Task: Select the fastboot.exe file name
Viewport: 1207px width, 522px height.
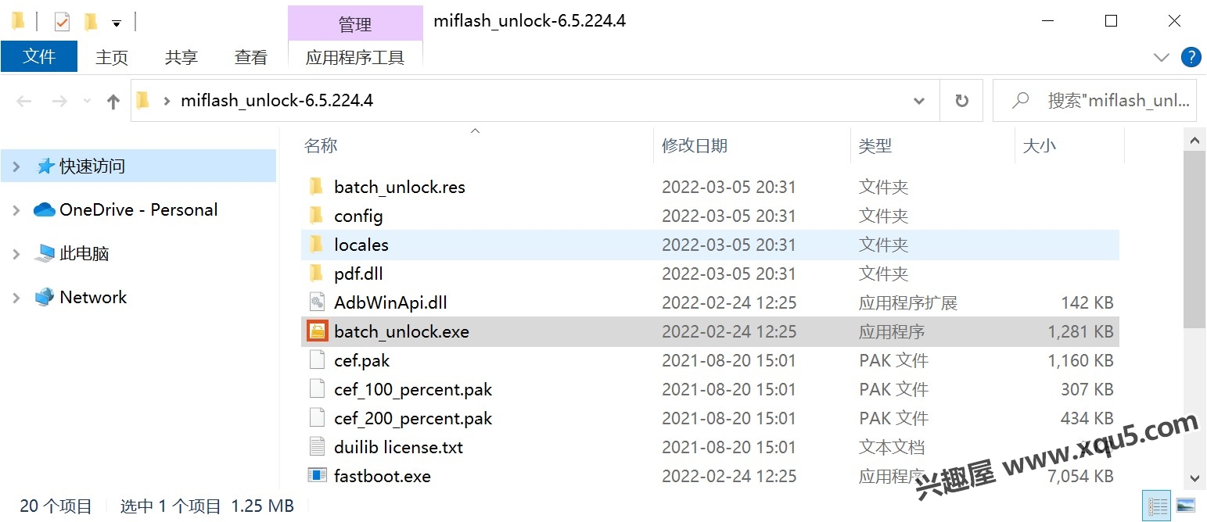Action: [383, 476]
